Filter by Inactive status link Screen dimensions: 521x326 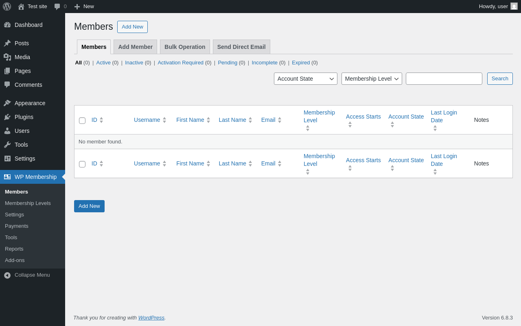(134, 62)
